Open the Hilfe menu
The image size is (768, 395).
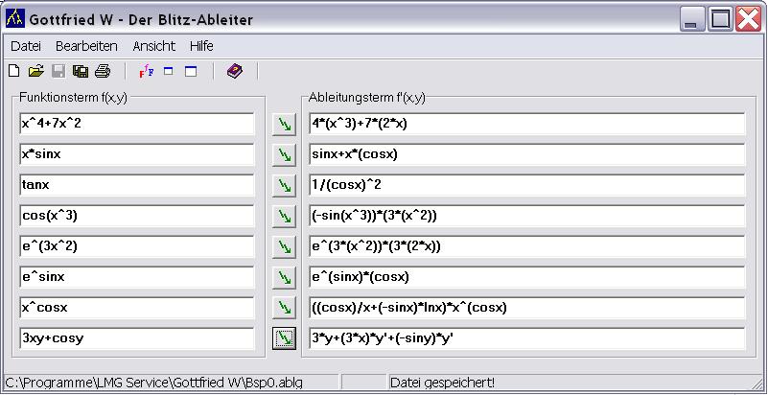click(x=201, y=46)
